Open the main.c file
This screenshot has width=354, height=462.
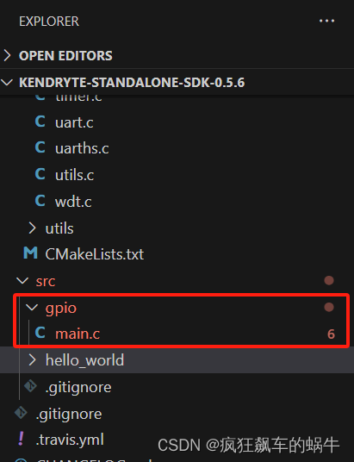tap(78, 334)
